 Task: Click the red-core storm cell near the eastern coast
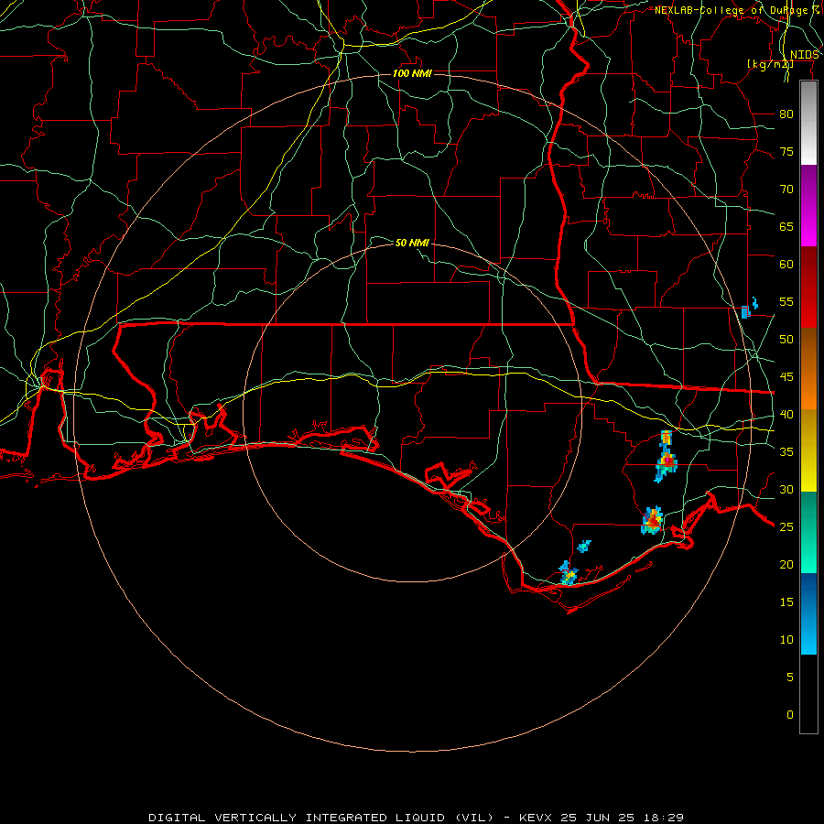(652, 520)
